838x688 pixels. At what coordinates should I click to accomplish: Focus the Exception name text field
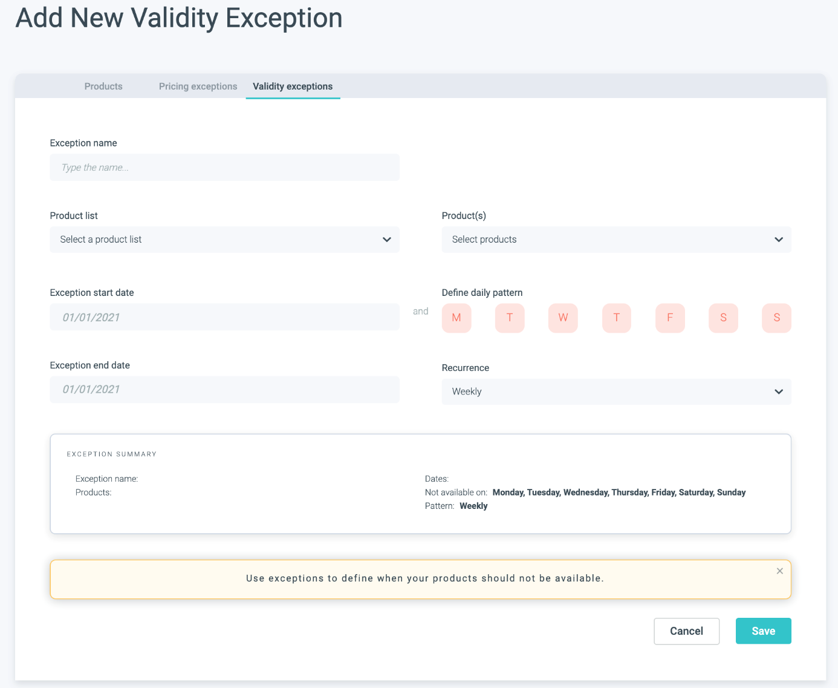point(224,168)
